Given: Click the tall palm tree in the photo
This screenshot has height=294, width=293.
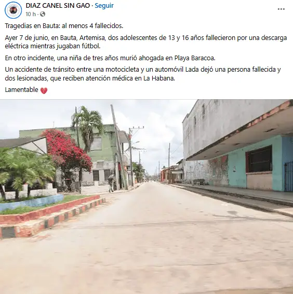Looking at the screenshot, I should click(x=87, y=127).
